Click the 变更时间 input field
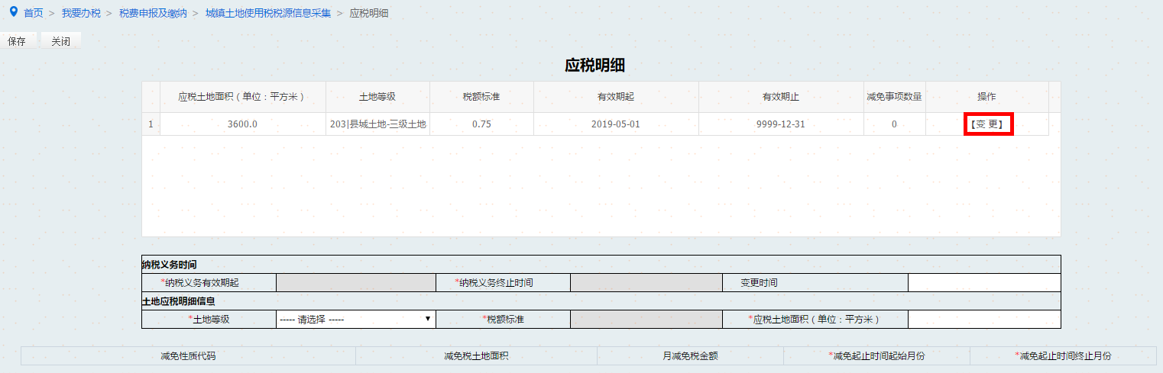Viewport: 1163px width, 373px height. coord(984,283)
